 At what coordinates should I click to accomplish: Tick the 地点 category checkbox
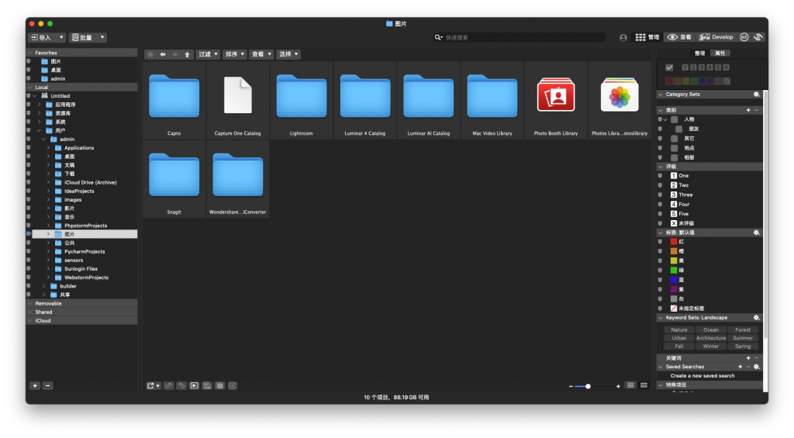[x=675, y=148]
